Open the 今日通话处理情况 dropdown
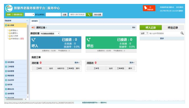This screenshot has height=108, width=189. click(50, 34)
